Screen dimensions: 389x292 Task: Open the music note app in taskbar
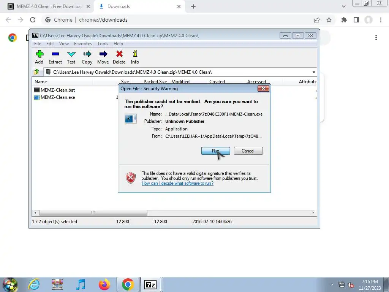point(81,284)
